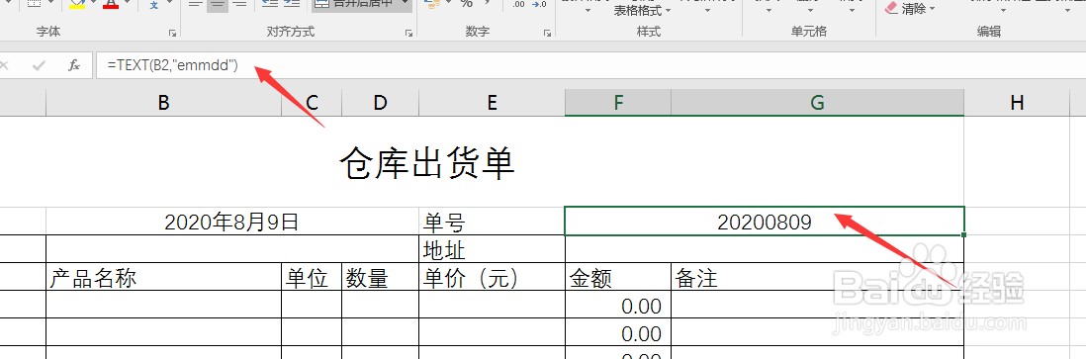The height and width of the screenshot is (359, 1086).
Task: Click into the formula bar with =TEXT(B2,"emmdd")
Action: 590,66
